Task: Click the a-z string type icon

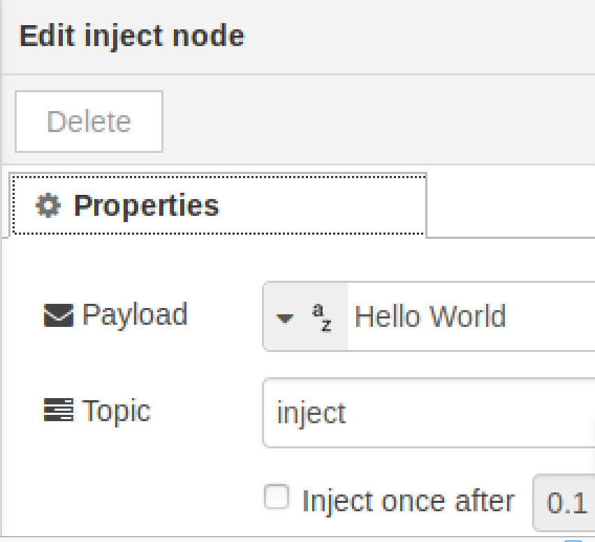Action: pos(322,316)
